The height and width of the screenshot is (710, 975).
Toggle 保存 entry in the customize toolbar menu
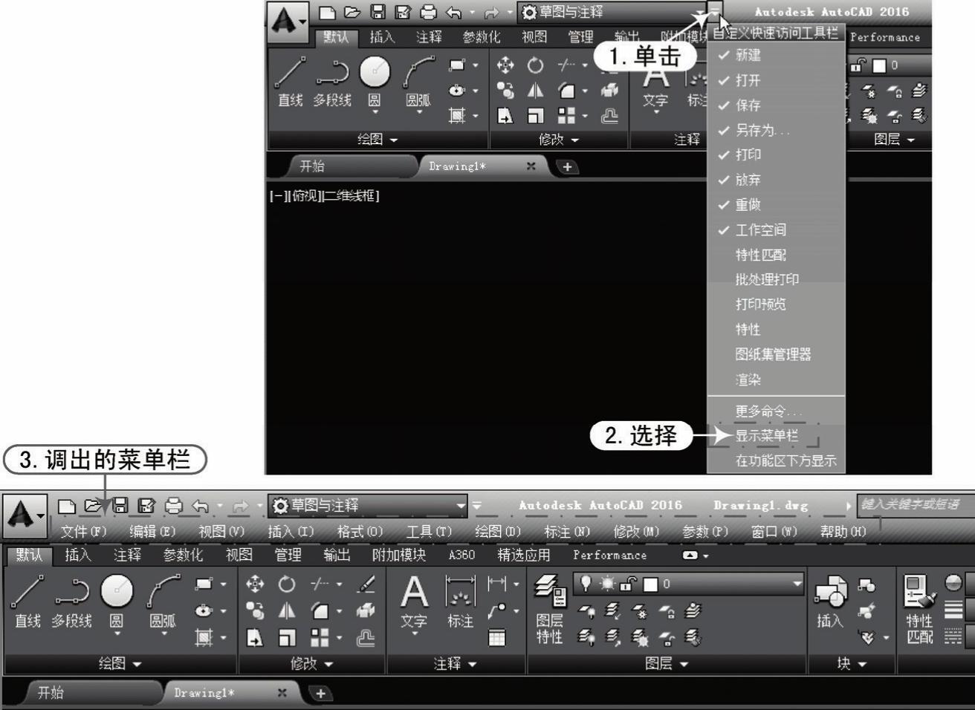point(776,105)
